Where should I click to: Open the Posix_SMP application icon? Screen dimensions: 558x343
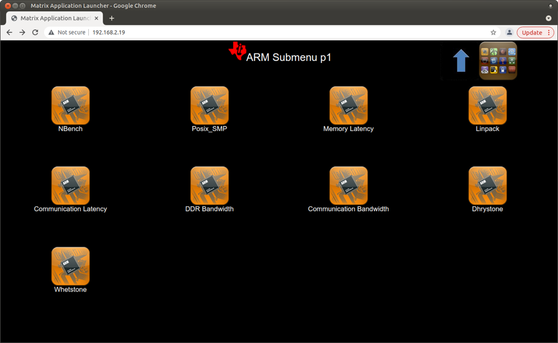(x=209, y=106)
